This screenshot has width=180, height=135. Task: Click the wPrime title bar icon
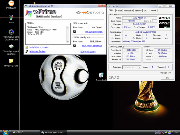(26, 6)
